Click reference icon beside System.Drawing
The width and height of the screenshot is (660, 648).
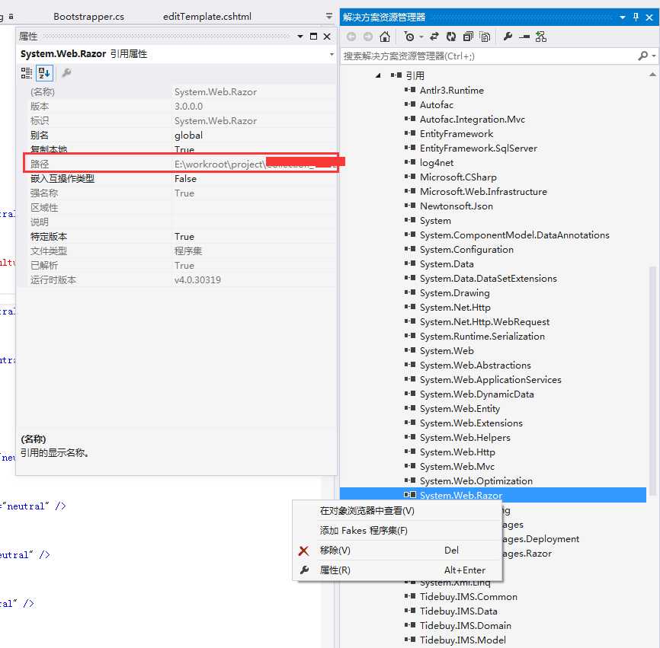click(410, 292)
